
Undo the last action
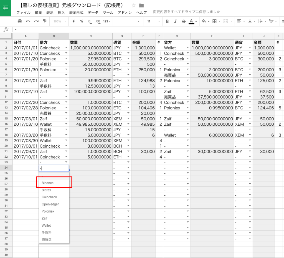click(28, 21)
